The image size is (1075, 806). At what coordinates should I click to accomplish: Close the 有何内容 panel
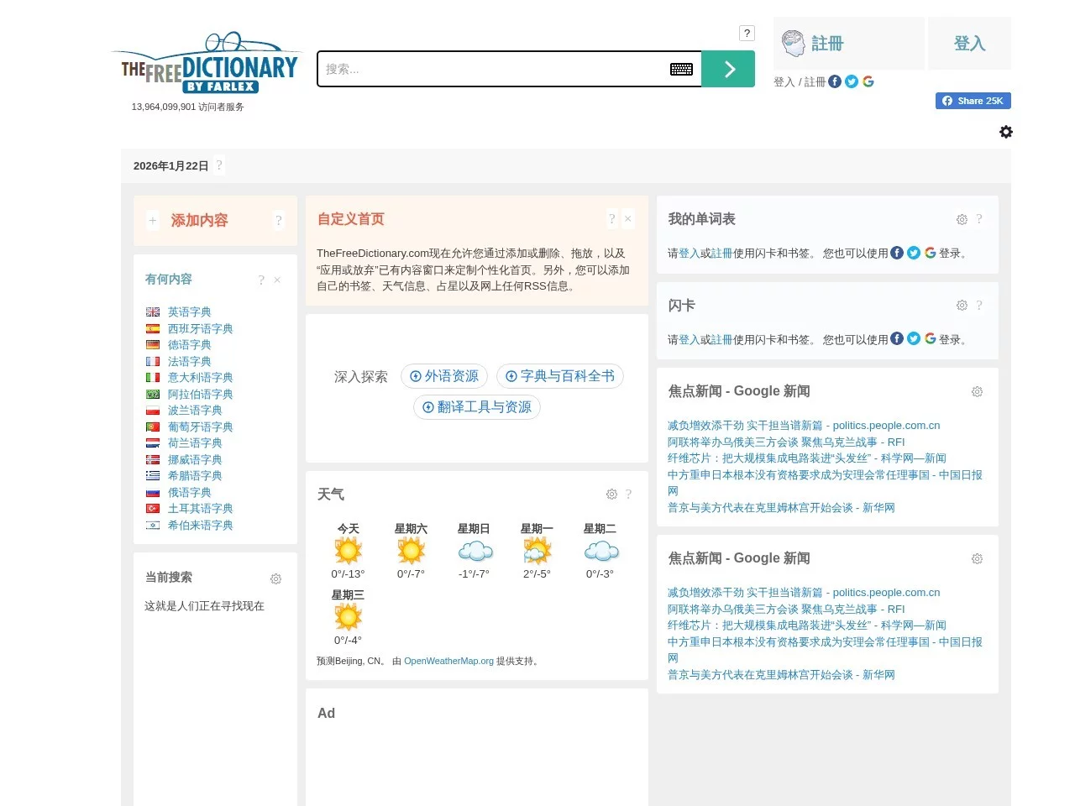pos(277,280)
